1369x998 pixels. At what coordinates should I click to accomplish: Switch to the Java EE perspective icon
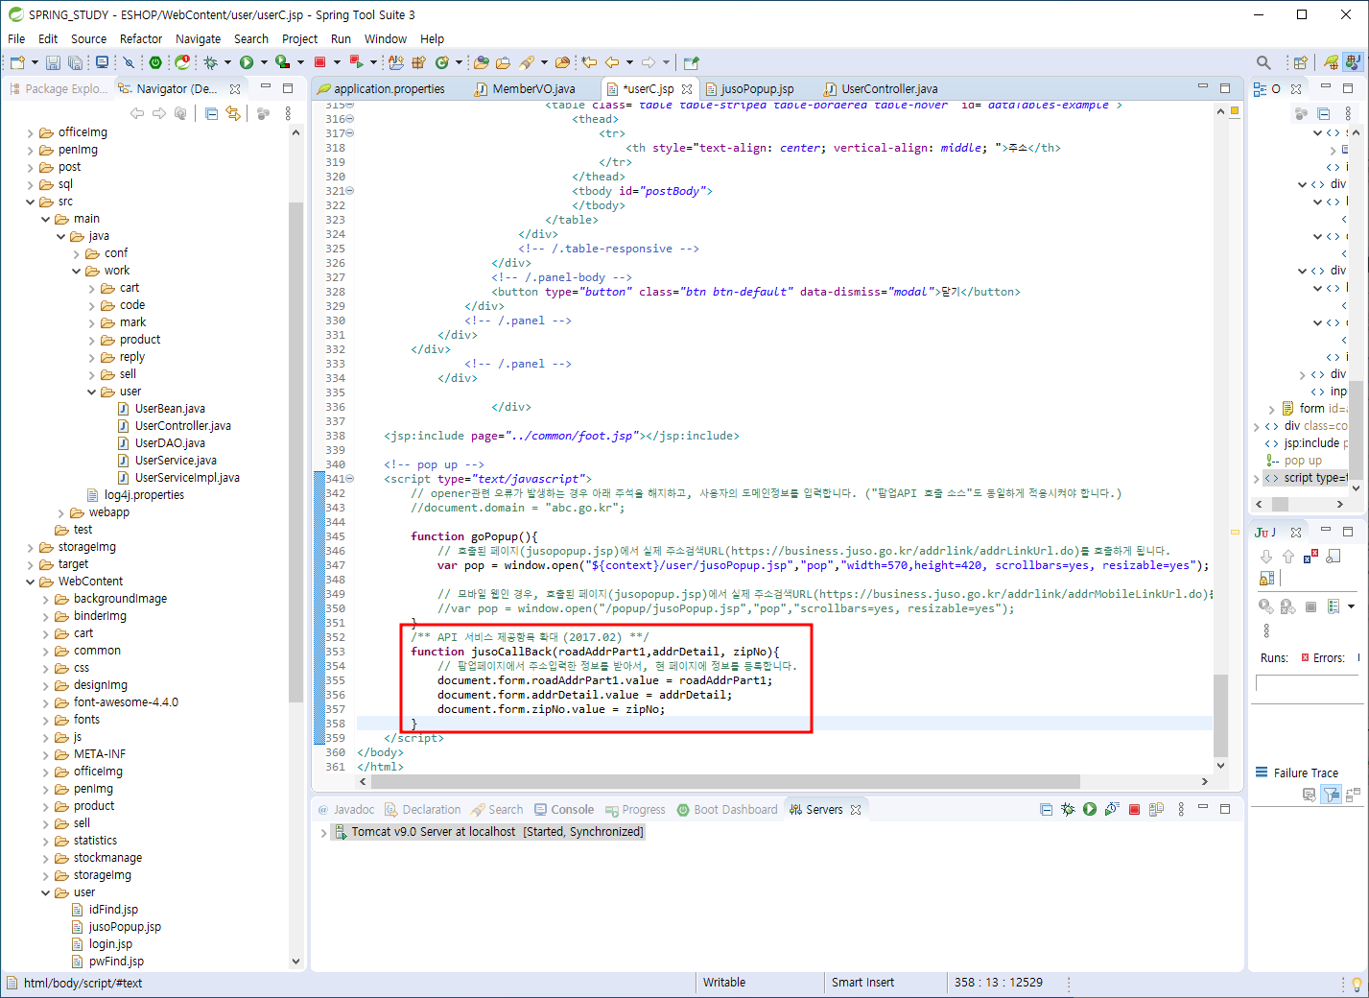(1353, 62)
